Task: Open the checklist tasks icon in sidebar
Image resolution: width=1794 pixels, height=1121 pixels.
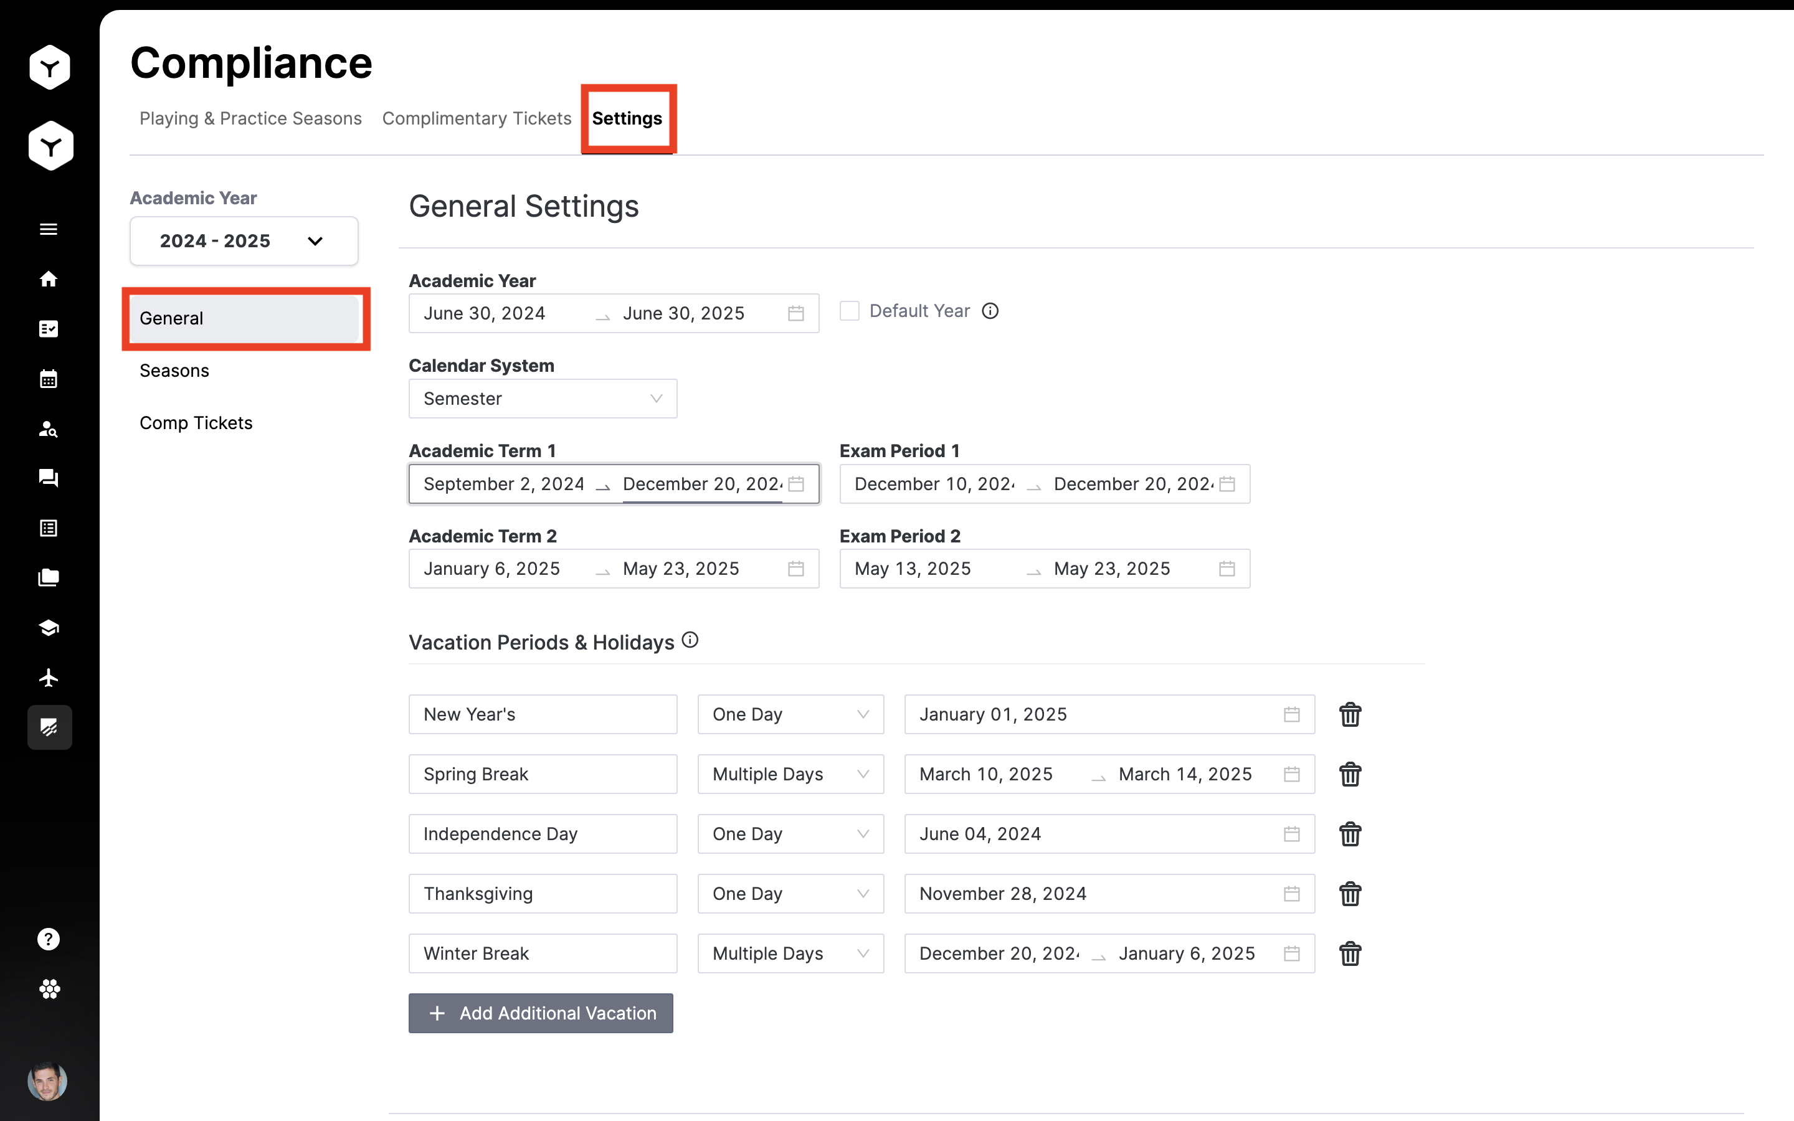Action: point(48,328)
